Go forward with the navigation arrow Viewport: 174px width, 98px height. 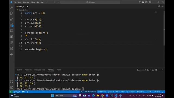click(x=58, y=2)
